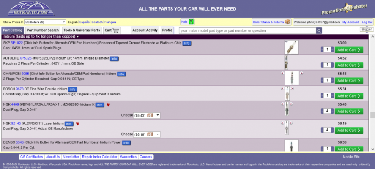The image size is (375, 169).
Task: Click the search magnifier button
Action: 319,30
